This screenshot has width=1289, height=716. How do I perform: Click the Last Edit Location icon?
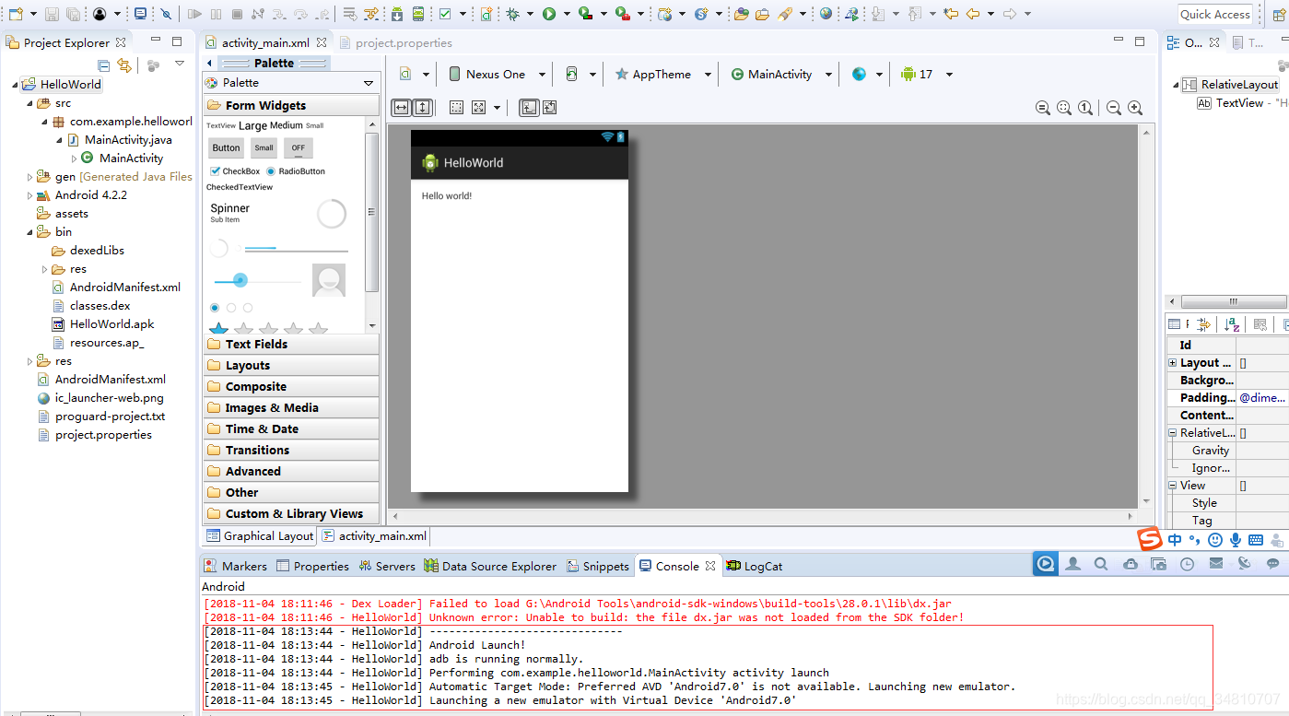click(x=951, y=14)
